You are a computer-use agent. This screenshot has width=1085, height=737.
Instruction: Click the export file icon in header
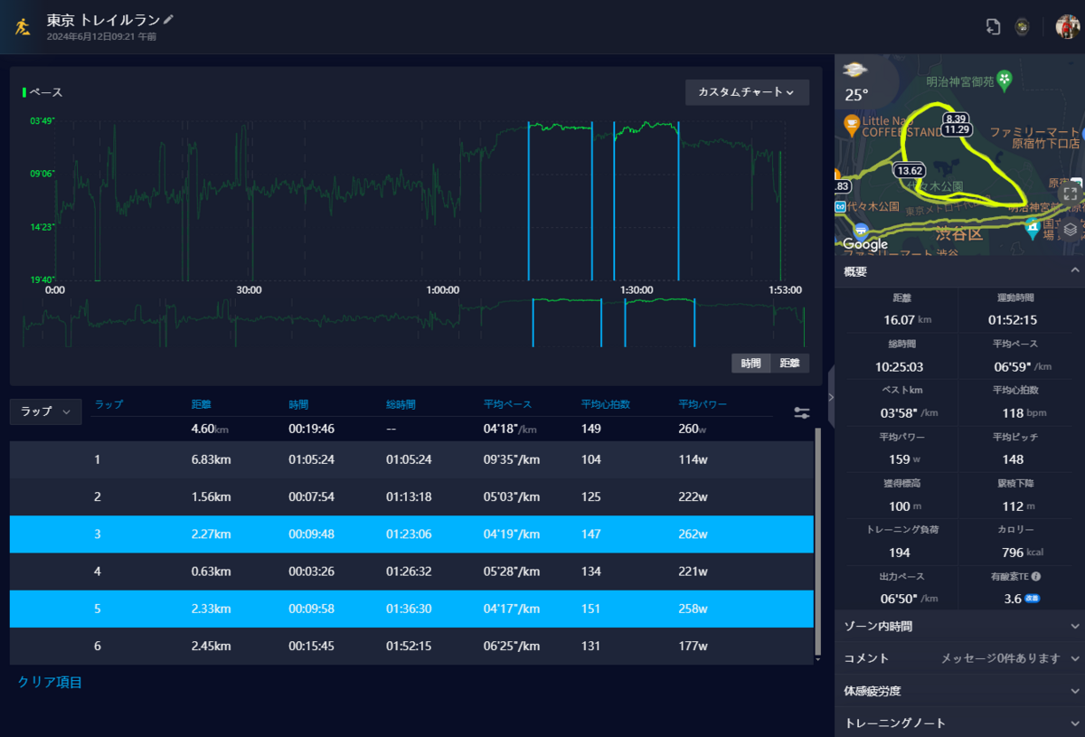coord(993,27)
